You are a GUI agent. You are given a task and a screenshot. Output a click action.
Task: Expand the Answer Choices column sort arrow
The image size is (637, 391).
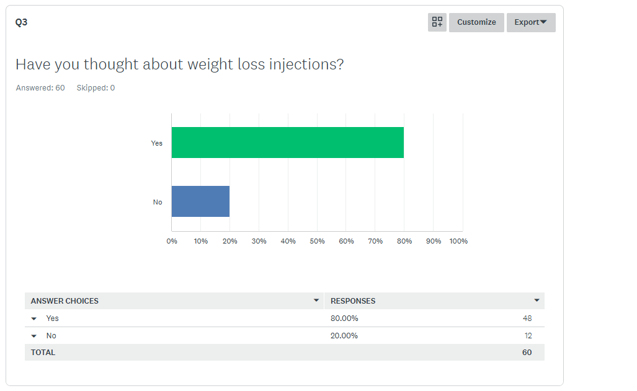316,301
